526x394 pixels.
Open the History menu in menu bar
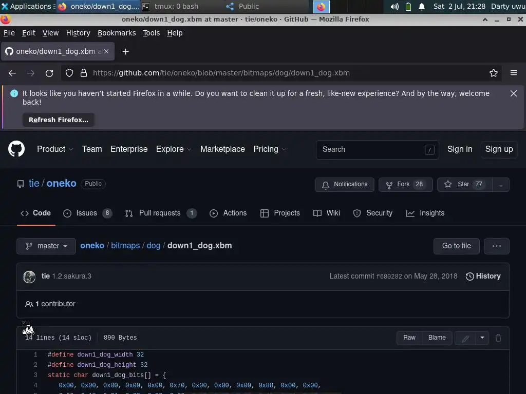point(78,33)
